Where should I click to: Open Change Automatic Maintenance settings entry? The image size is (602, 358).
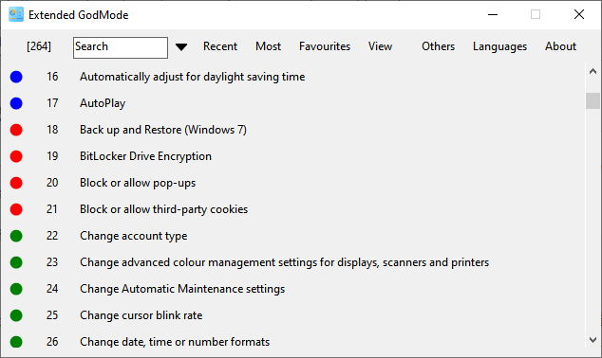click(182, 289)
